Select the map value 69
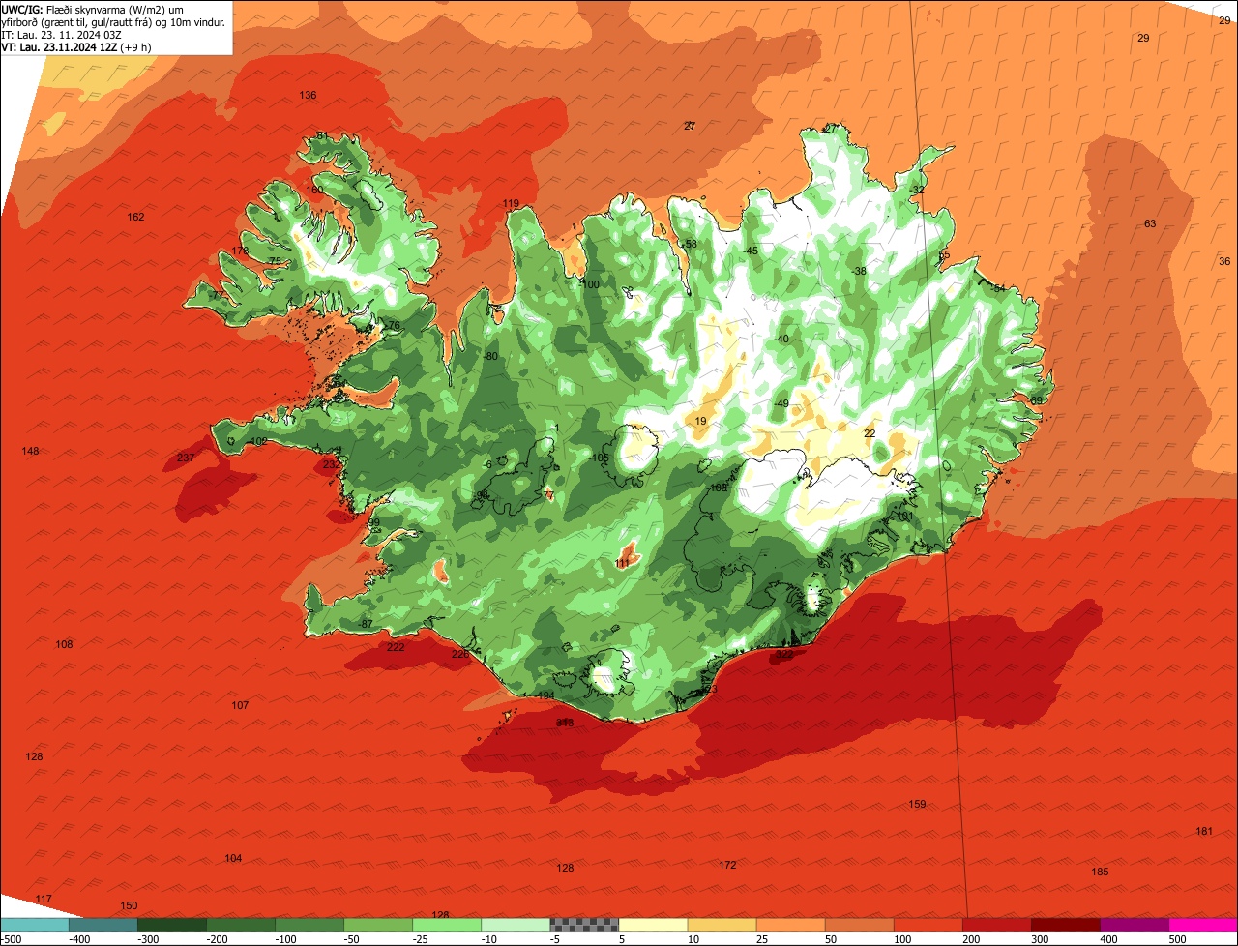The height and width of the screenshot is (946, 1238). [x=1037, y=400]
